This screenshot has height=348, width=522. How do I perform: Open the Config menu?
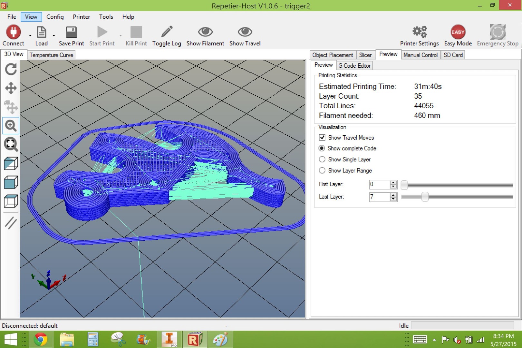click(x=55, y=17)
